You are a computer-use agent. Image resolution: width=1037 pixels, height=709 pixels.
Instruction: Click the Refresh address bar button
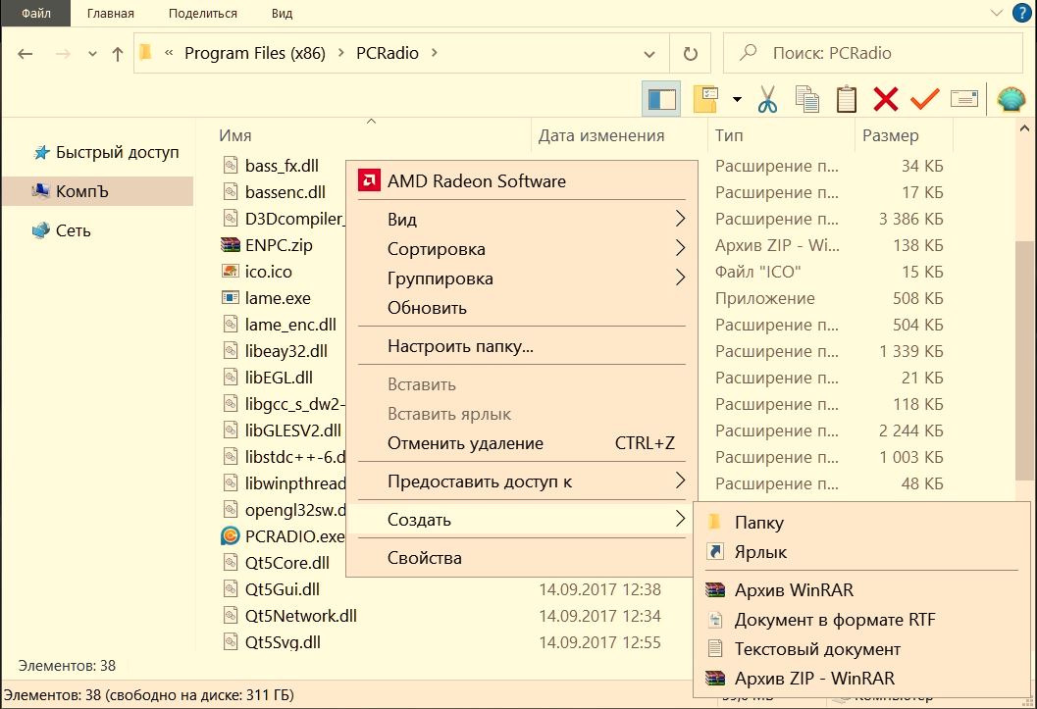coord(690,54)
